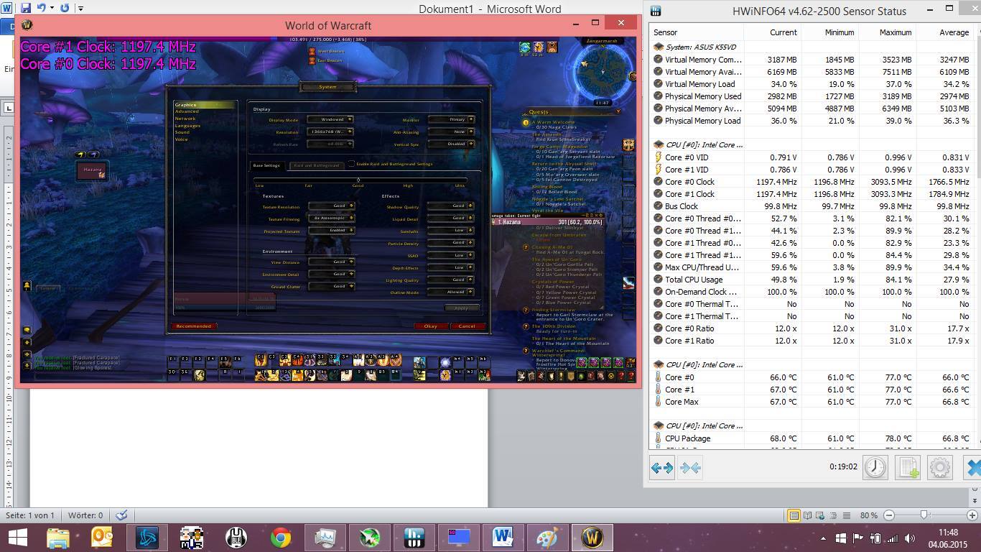The image size is (981, 552).
Task: Open the Sunshafts dropdown
Action: point(450,231)
